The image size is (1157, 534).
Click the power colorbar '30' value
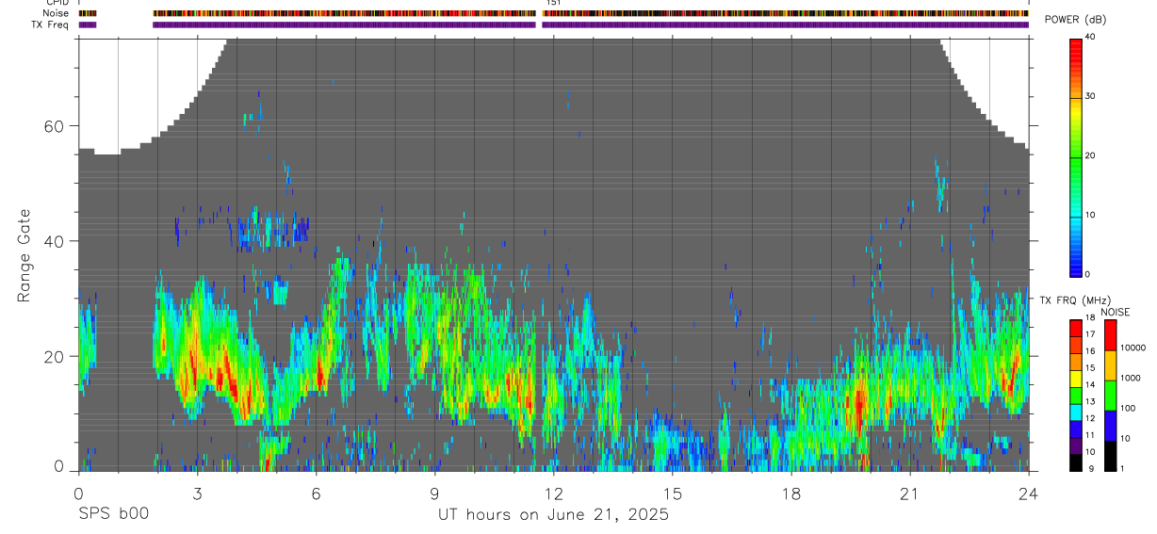[x=1089, y=96]
